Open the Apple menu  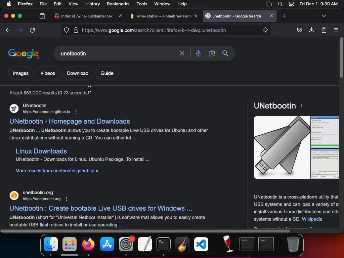pyautogui.click(x=9, y=4)
